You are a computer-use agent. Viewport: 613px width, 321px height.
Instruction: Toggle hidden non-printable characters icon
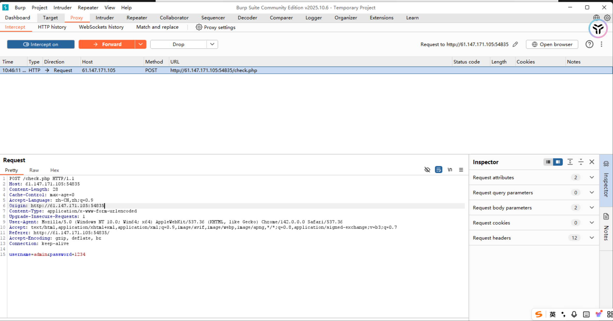coord(427,170)
